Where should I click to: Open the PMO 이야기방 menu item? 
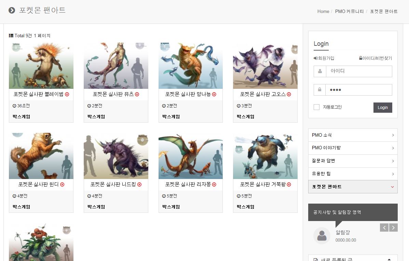(353, 148)
